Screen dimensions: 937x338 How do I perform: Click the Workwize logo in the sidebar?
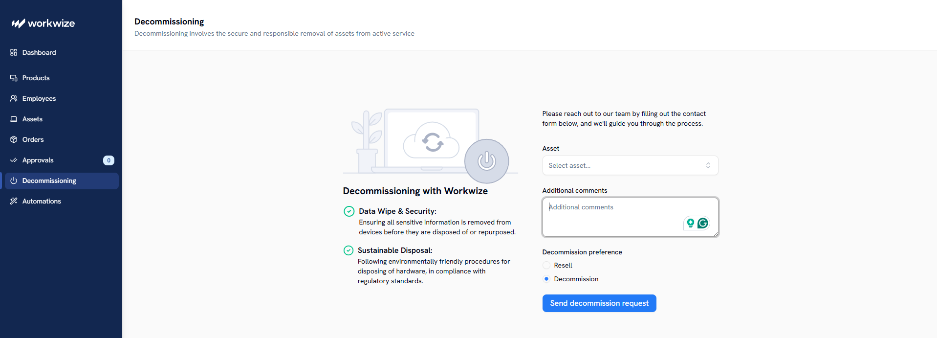coord(43,23)
